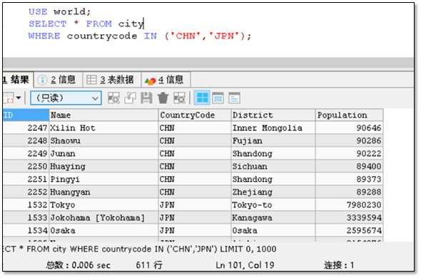Select the Osaka name cell
The width and height of the screenshot is (421, 278).
(x=104, y=230)
